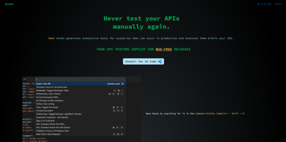The image size is (286, 142).
Task: Click the command palette search input
Action: [x=80, y=79]
